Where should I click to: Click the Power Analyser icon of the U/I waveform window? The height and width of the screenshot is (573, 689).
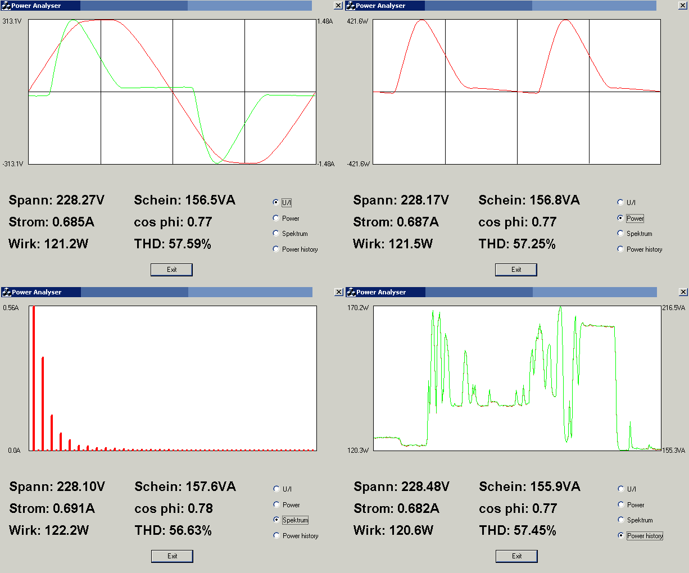coord(6,6)
